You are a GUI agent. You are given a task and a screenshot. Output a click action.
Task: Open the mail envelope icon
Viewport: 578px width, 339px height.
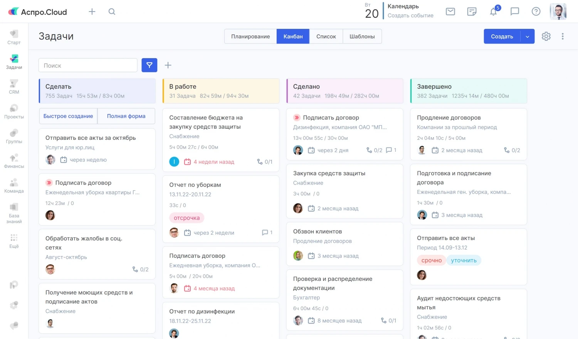coord(450,12)
